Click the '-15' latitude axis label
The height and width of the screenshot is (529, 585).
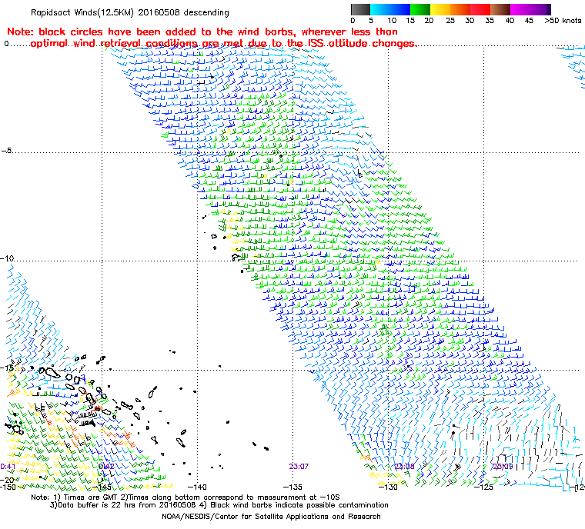[7, 368]
